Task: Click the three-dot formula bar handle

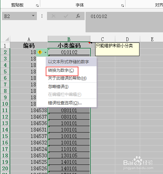Action: 42,16
